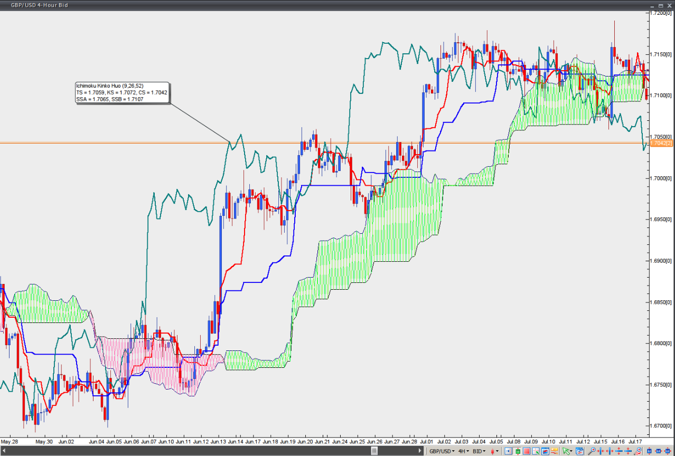Click the blue fit-all-directions icon
Screen dimensions: 675x456
(668, 451)
